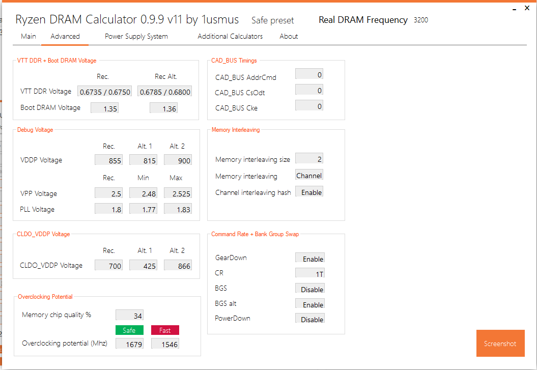537x370 pixels.
Task: Click the Memory interleaving Channel field
Action: [309, 175]
